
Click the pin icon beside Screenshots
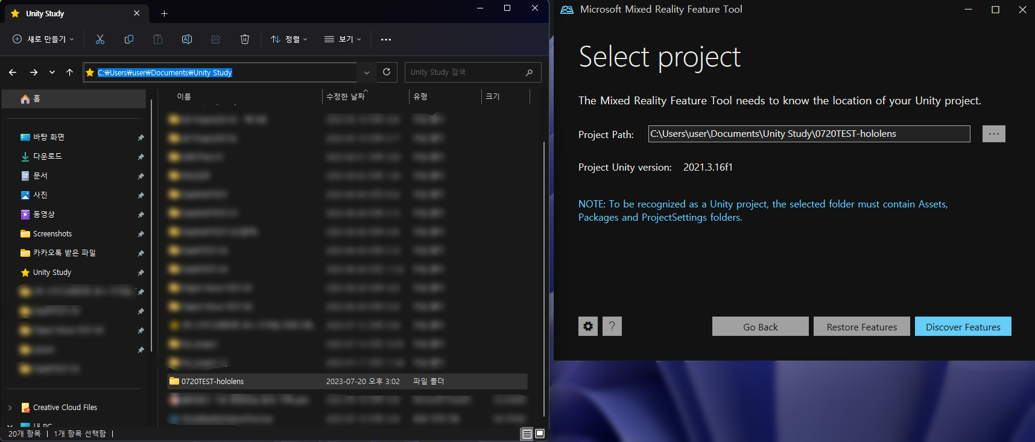click(x=141, y=234)
